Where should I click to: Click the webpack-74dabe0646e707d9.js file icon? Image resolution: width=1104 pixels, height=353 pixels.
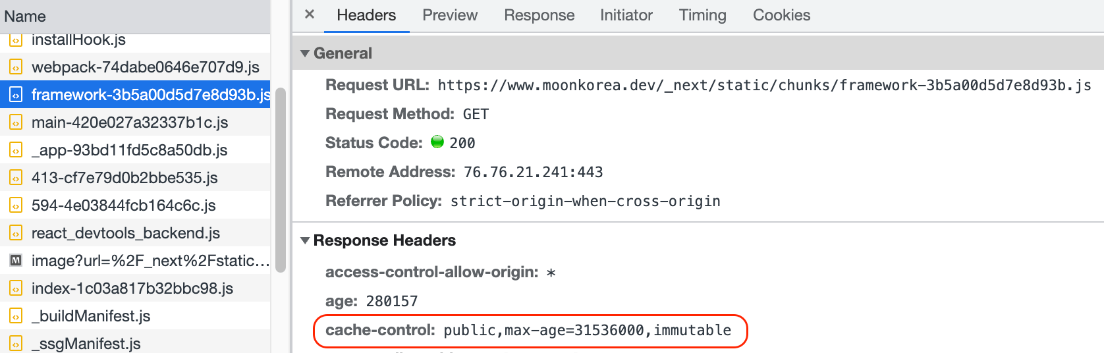[x=16, y=67]
